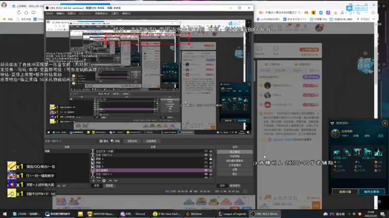Screen dimensions: 389x218
Task: Toggle visibility of 左边文字（关键） source
Action: point(206,151)
